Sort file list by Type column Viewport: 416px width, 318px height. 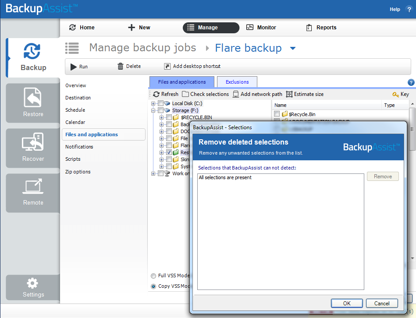[395, 105]
